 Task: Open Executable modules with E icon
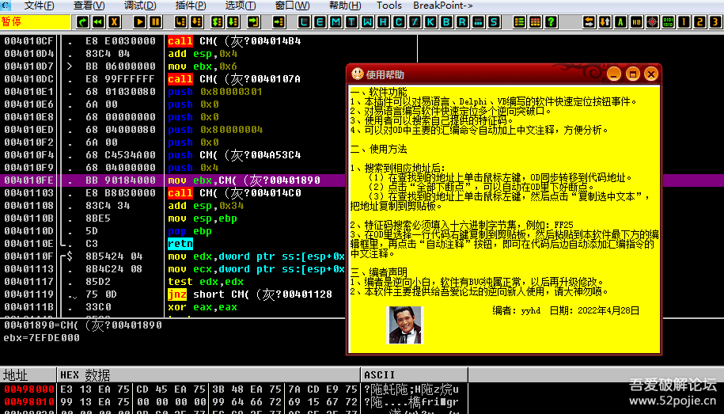pos(320,21)
